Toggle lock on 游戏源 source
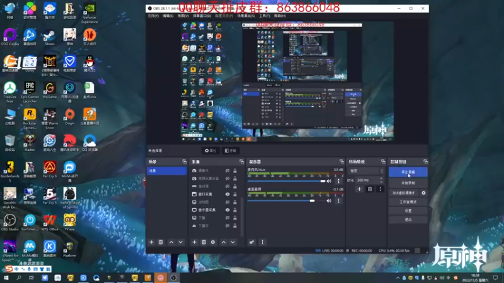This screenshot has width=504, height=283. 235,186
